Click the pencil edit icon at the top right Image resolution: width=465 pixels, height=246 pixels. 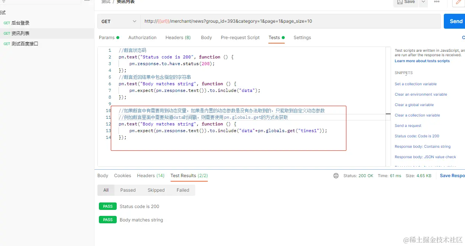click(459, 2)
